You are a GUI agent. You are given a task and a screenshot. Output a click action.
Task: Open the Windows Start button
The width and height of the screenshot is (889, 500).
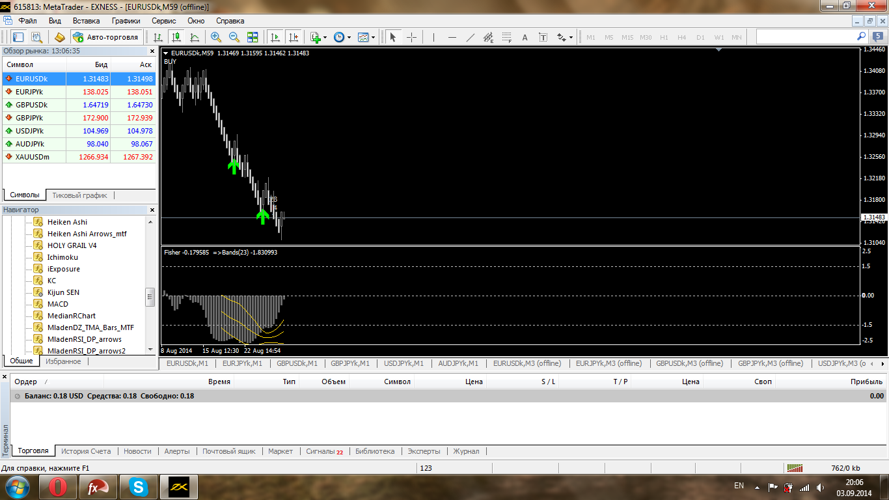tap(16, 487)
